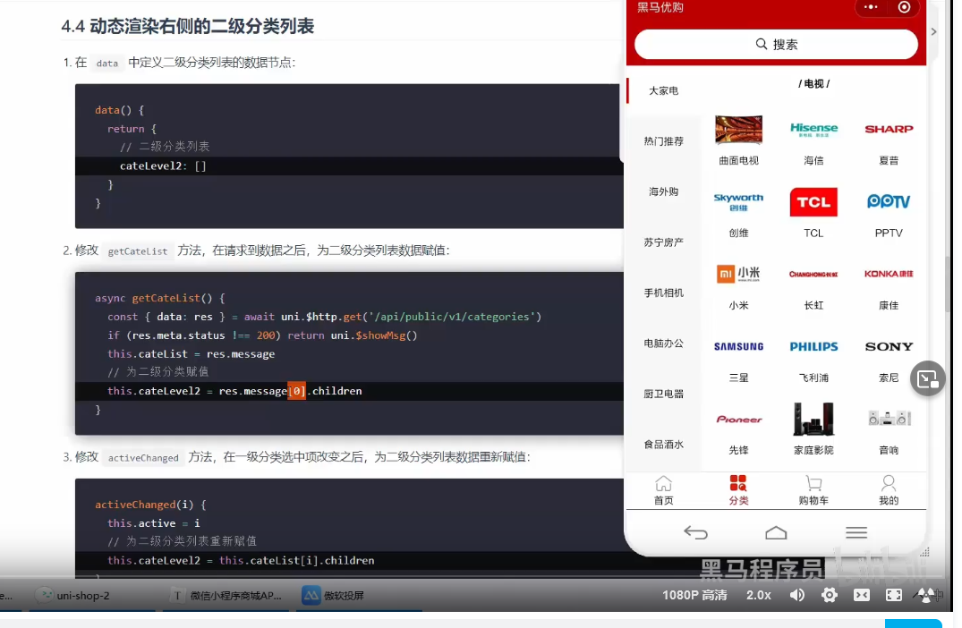Tap the 小米 brand logo
This screenshot has width=962, height=628.
click(x=738, y=274)
